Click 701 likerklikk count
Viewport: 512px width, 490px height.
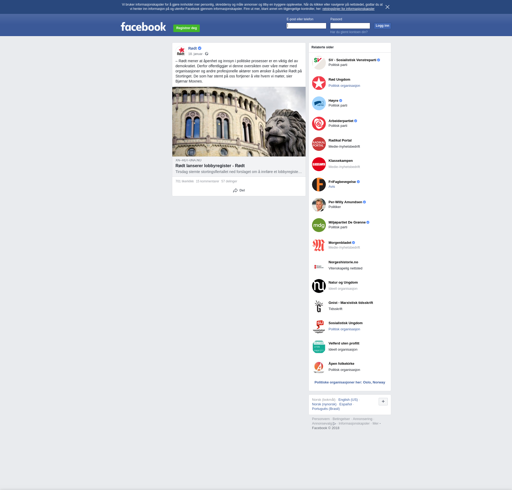(185, 181)
